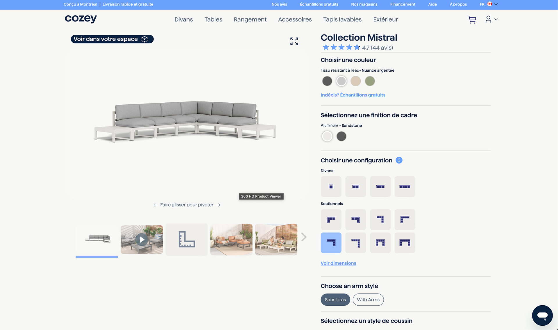Select the highlighted large L-shaped sectional
The height and width of the screenshot is (330, 558).
331,243
